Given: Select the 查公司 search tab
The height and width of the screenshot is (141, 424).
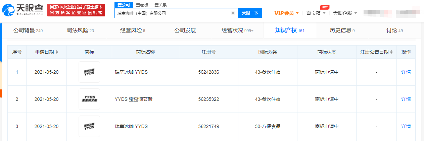Looking at the screenshot, I should [124, 5].
